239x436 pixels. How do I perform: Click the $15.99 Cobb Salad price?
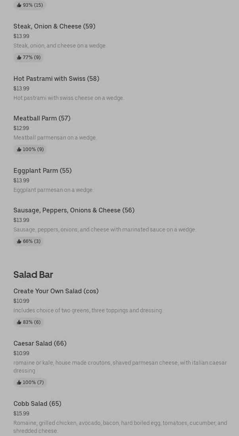[21, 413]
